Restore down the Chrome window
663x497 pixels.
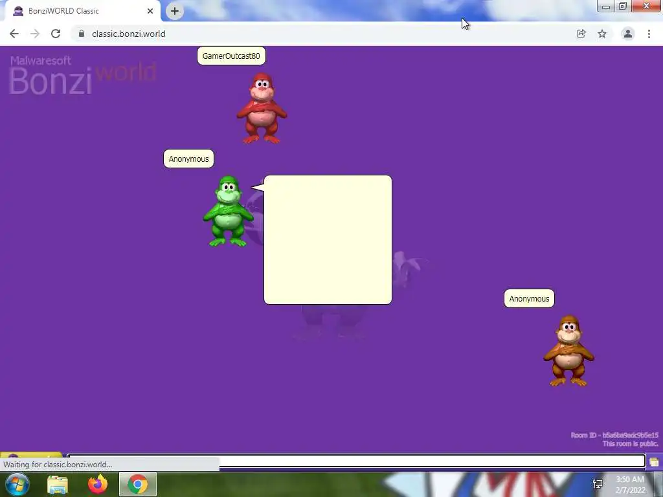623,6
